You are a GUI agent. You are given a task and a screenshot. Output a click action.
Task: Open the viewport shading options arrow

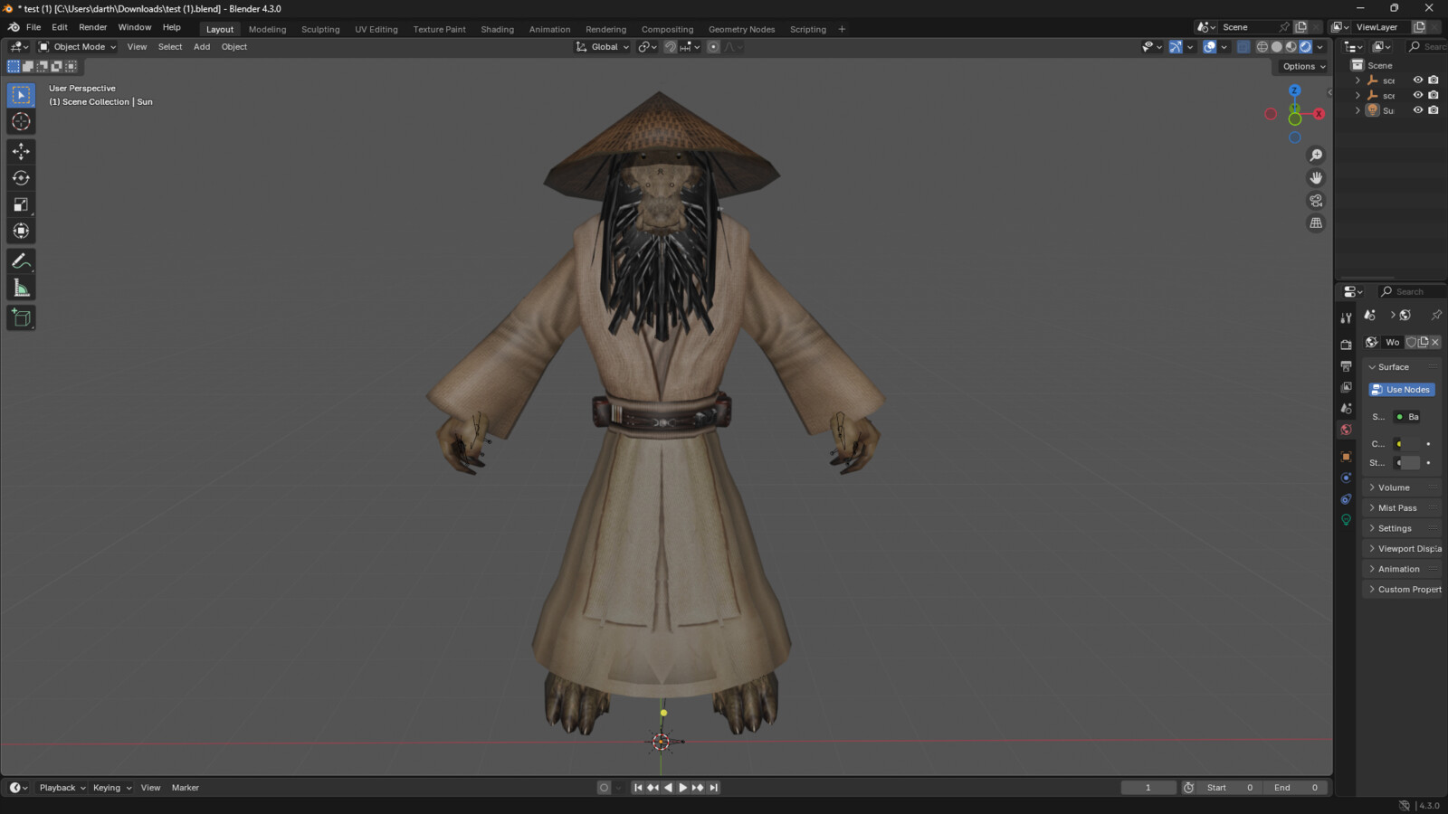click(1320, 47)
